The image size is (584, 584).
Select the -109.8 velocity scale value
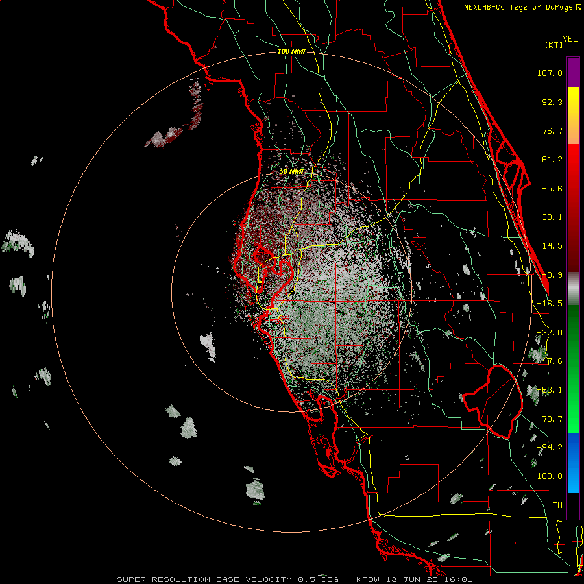[x=547, y=476]
